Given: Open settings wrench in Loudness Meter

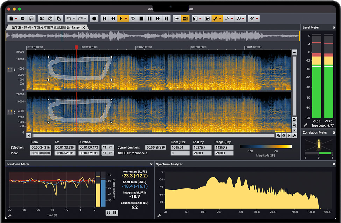Looking at the screenshot, I should point(10,216).
